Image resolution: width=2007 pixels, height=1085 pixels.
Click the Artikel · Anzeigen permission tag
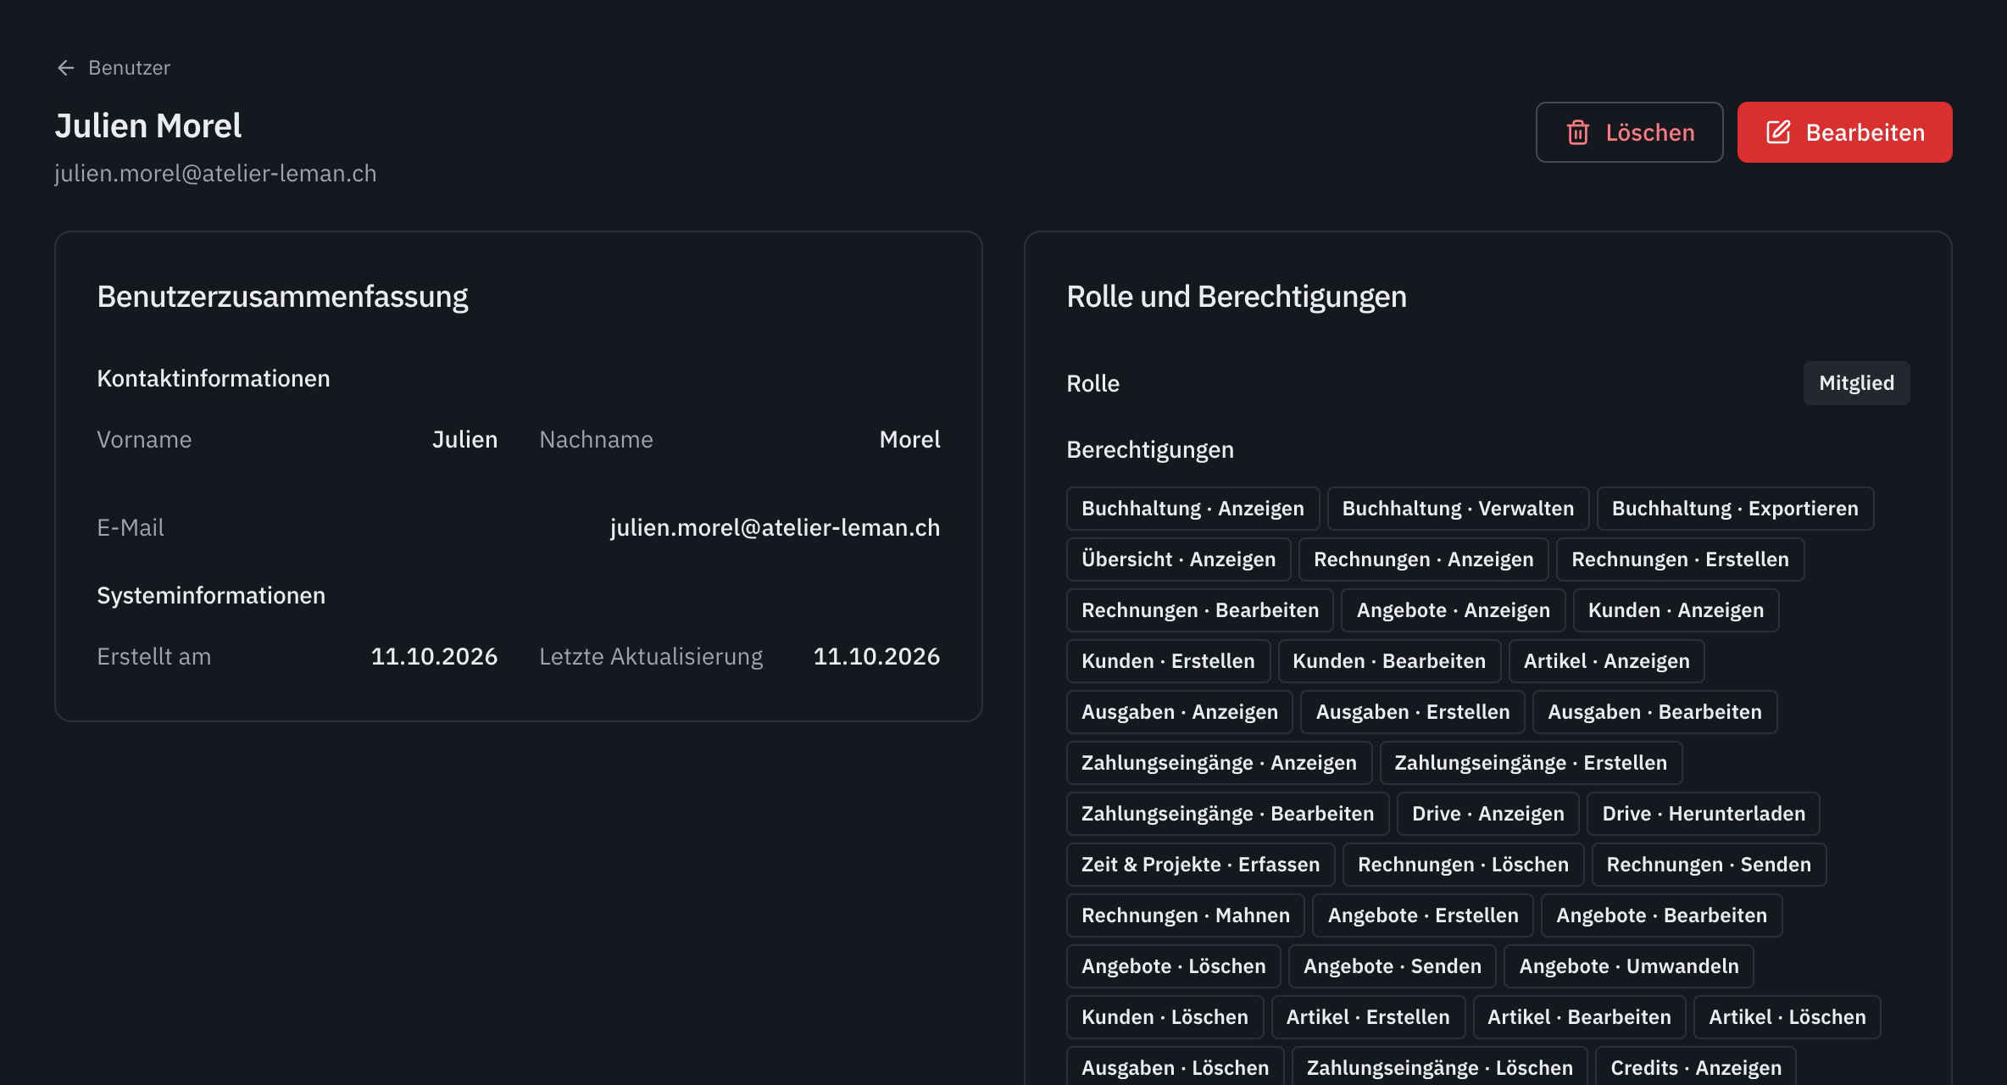1606,661
